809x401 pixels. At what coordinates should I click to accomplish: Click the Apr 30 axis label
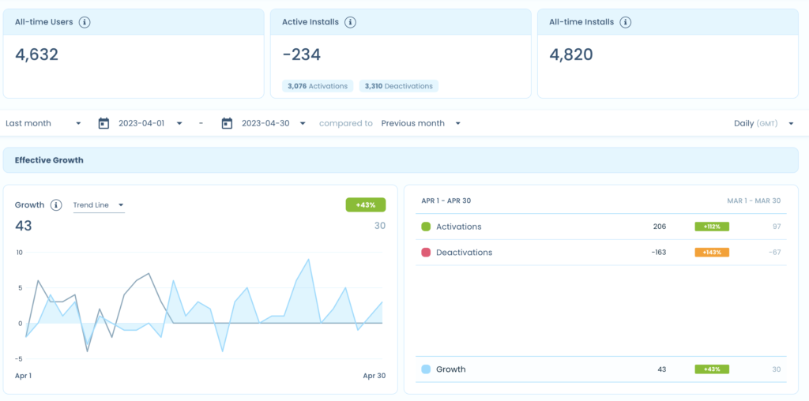click(374, 376)
